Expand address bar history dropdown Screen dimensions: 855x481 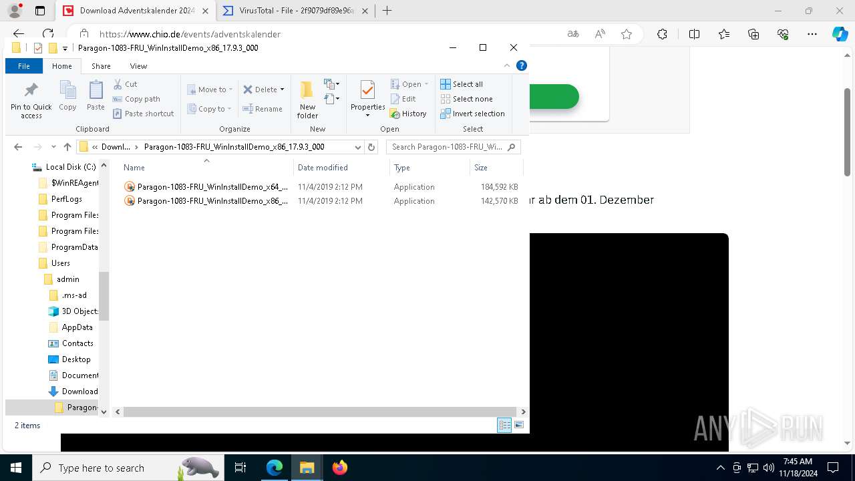(x=358, y=147)
